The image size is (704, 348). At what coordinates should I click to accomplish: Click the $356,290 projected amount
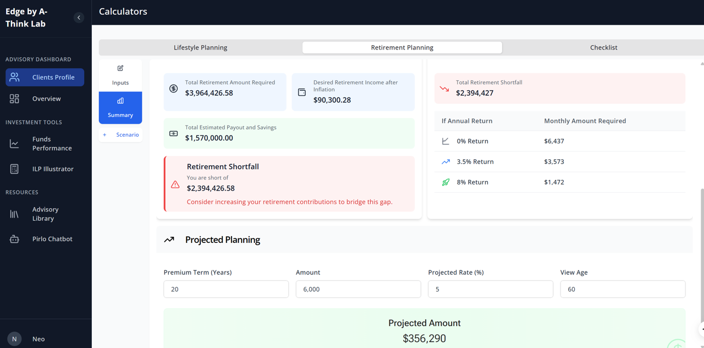(424, 339)
